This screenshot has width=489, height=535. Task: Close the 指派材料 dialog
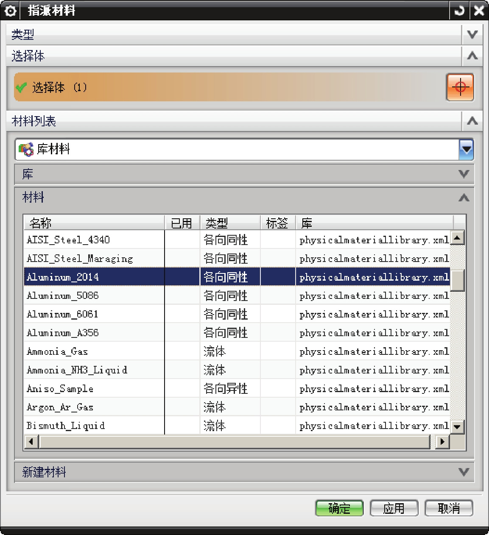(479, 11)
